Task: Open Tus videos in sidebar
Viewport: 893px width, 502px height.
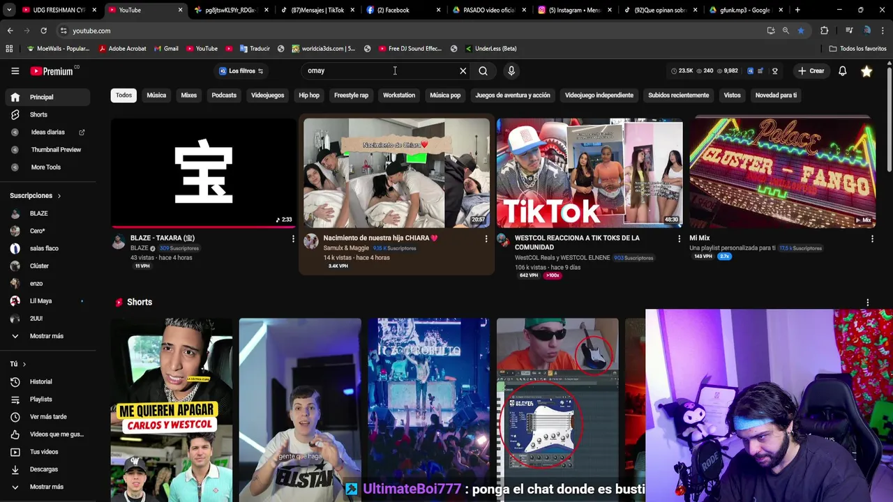Action: point(47,451)
